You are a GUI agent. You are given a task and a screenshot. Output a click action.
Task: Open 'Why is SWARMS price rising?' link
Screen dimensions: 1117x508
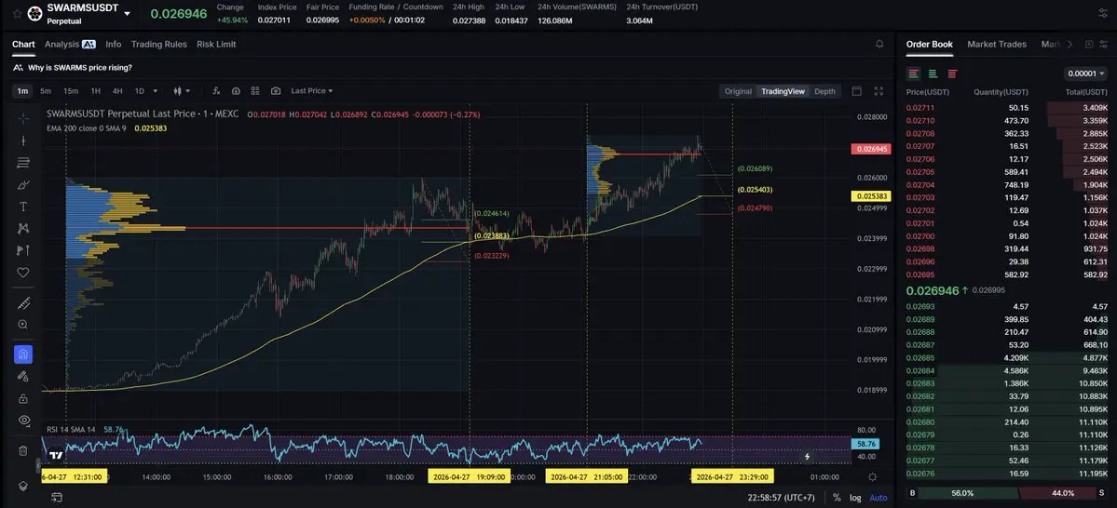[x=80, y=68]
